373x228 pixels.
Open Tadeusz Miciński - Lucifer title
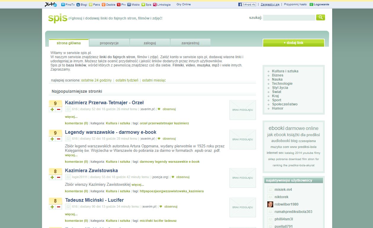(x=94, y=200)
